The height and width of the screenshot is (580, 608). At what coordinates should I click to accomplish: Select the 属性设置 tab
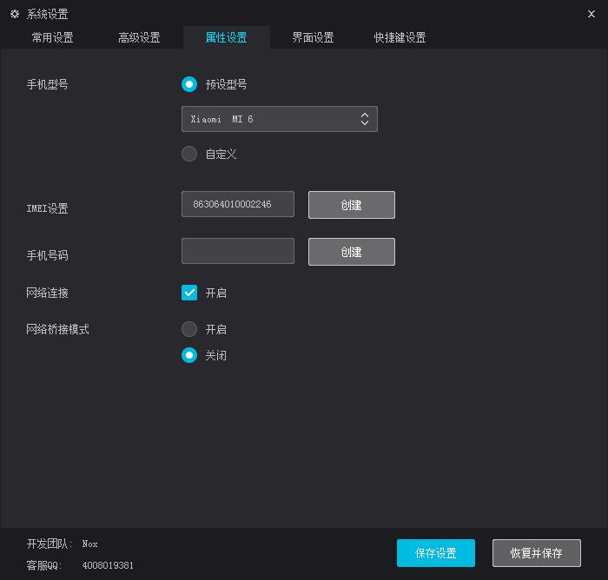pos(227,37)
